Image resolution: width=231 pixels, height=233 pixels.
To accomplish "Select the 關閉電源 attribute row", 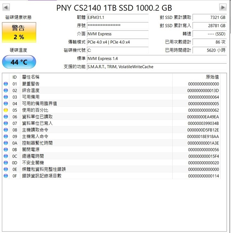I will pos(111,149).
